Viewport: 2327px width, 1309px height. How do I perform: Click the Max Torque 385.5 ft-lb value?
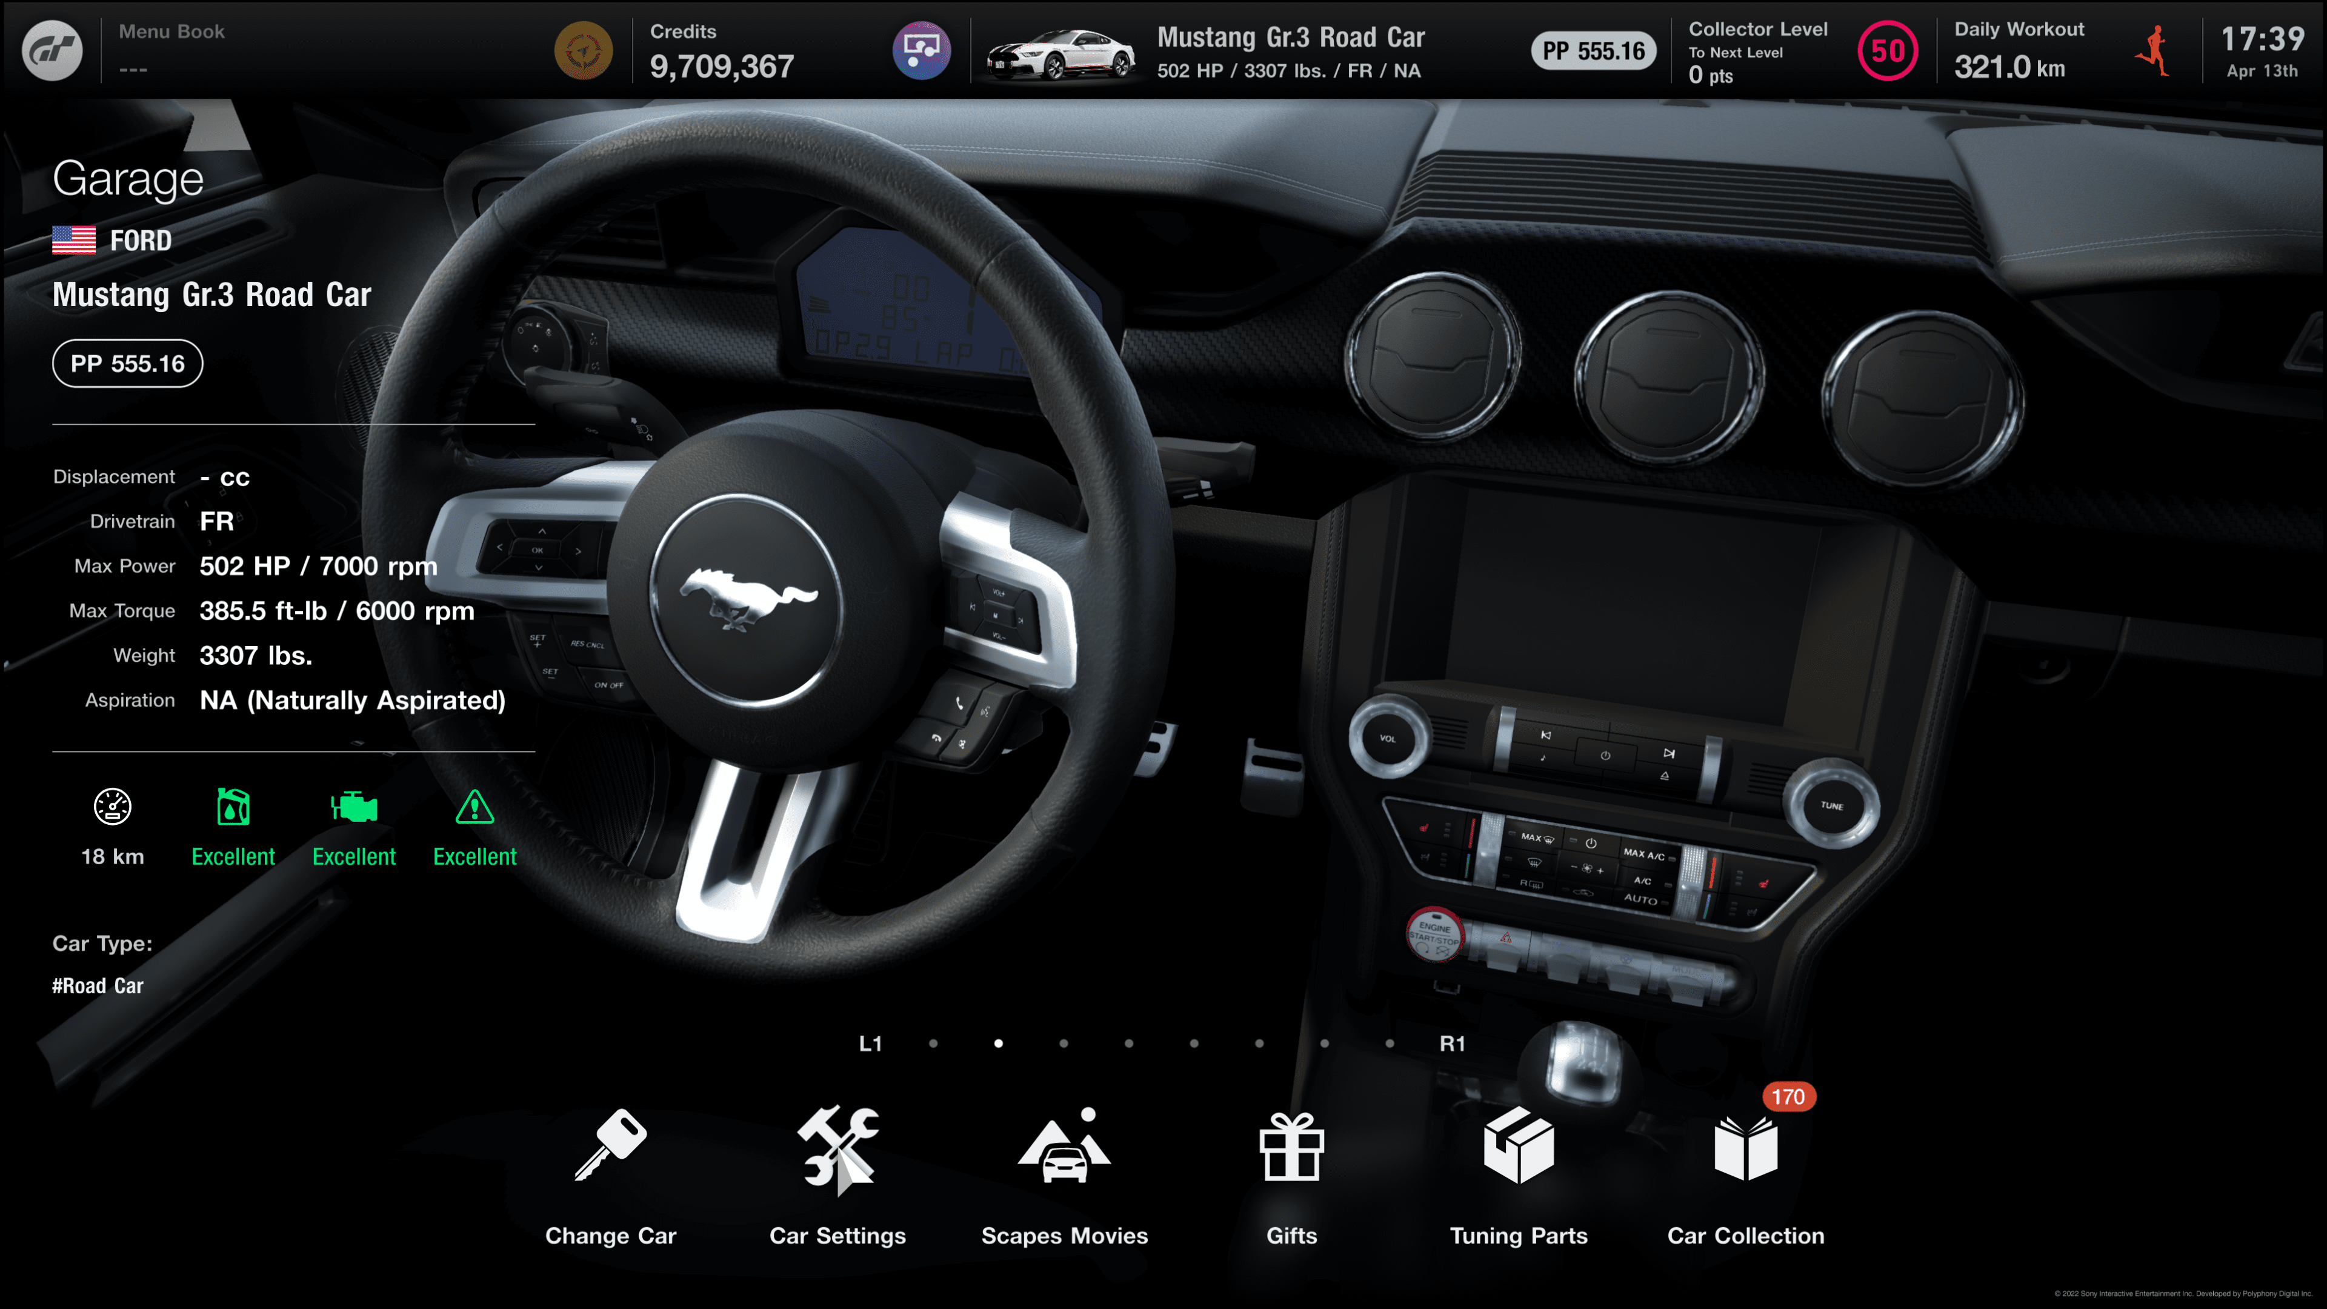coord(337,611)
